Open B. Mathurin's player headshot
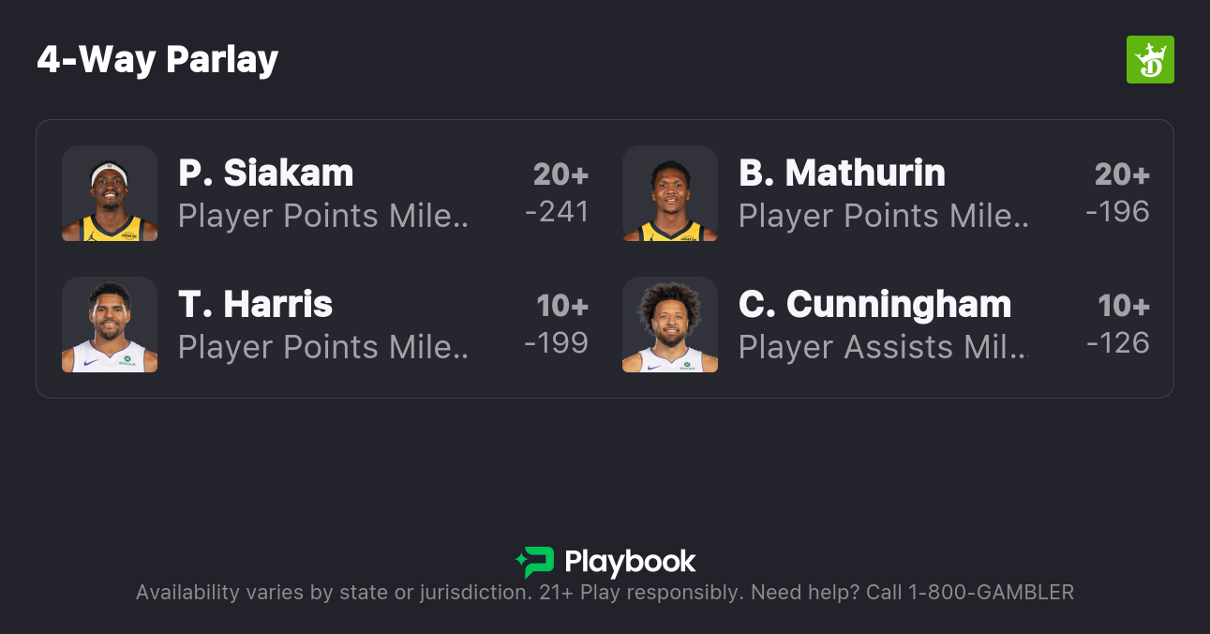This screenshot has height=634, width=1210. 670,193
